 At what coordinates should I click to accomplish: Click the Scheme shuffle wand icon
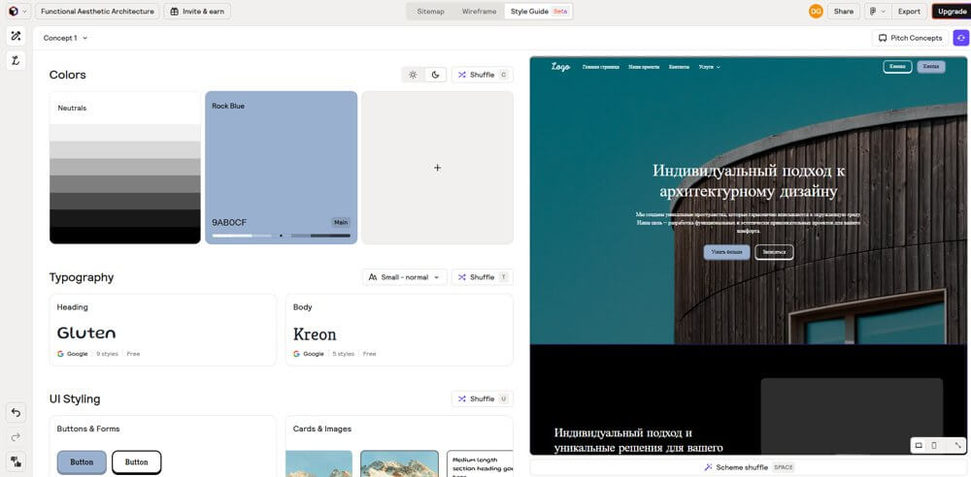tap(709, 467)
